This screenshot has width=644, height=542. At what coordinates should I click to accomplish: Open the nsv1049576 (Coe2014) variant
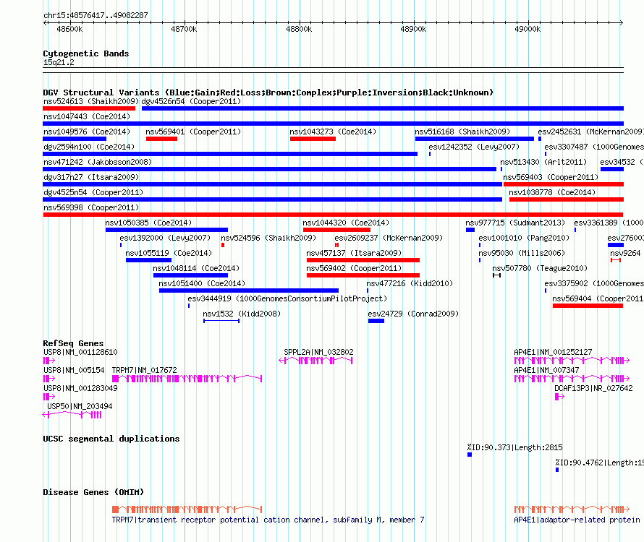[x=87, y=132]
